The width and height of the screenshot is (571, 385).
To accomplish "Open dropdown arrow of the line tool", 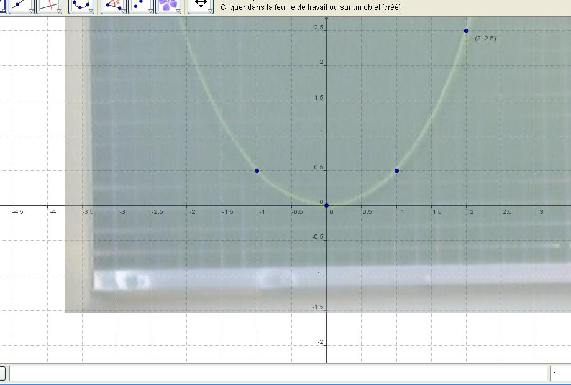I will [x=31, y=12].
